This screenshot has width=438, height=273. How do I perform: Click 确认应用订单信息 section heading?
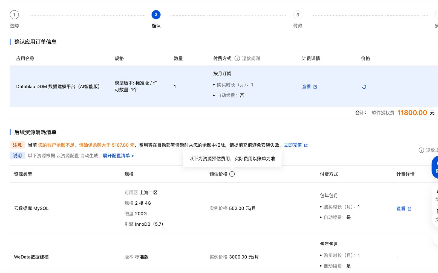pos(35,42)
